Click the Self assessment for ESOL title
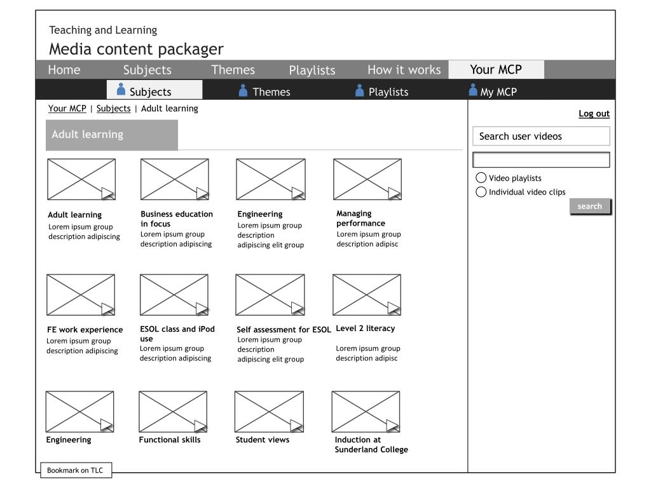Screen dimensions: 651x488 284,330
